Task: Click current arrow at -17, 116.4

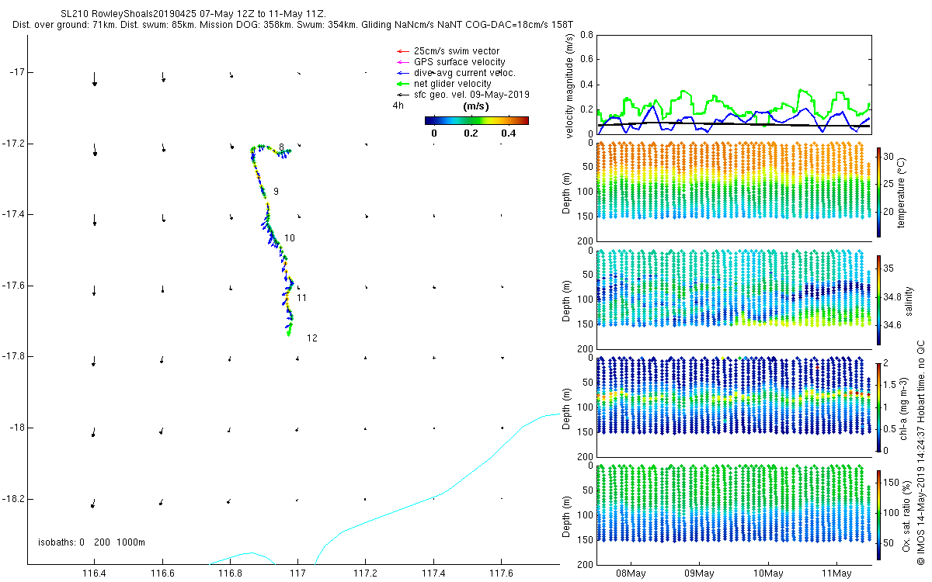Action: click(x=94, y=78)
